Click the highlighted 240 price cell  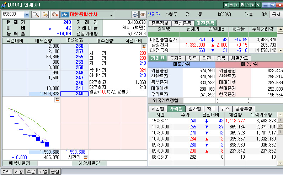coord(74,94)
